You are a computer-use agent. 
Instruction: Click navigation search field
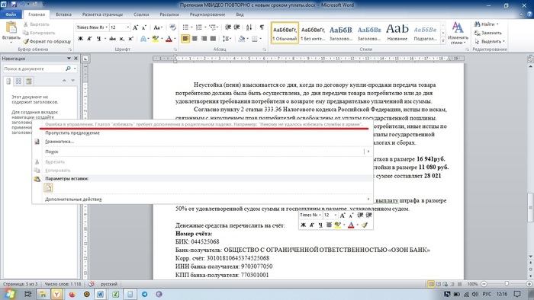pyautogui.click(x=34, y=69)
